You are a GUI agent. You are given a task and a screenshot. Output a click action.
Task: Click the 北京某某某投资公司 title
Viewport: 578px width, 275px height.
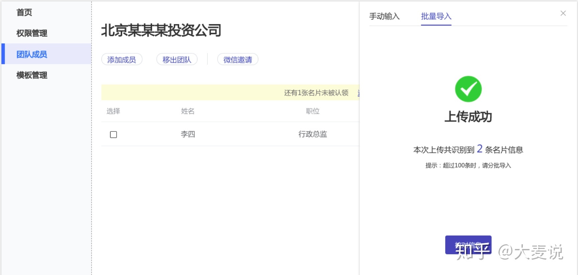click(x=161, y=30)
